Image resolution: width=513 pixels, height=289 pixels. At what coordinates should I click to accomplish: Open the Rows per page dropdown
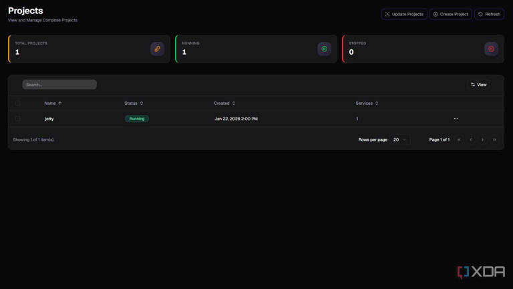400,139
